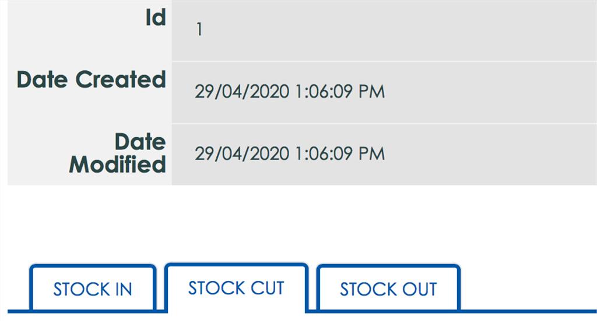Viewport: 597px width, 321px height.
Task: Switch to the STOCK CUT tab
Action: point(236,288)
